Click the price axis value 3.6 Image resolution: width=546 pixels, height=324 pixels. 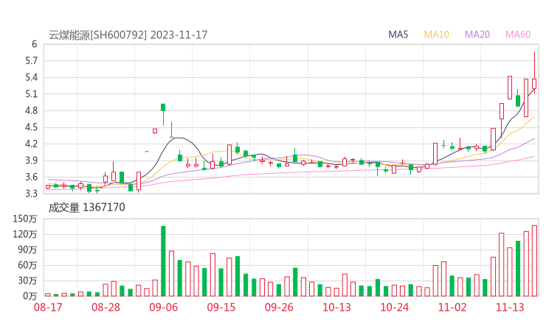click(x=31, y=177)
